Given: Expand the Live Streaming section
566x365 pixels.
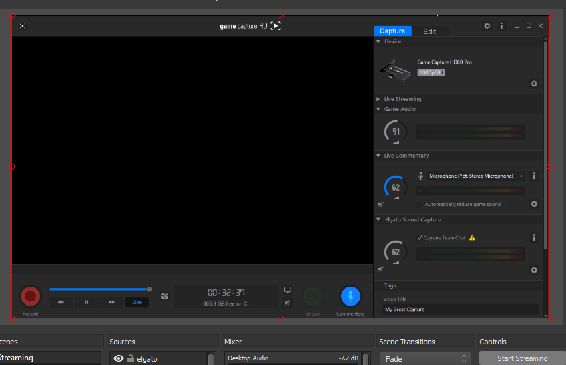Looking at the screenshot, I should pos(378,99).
